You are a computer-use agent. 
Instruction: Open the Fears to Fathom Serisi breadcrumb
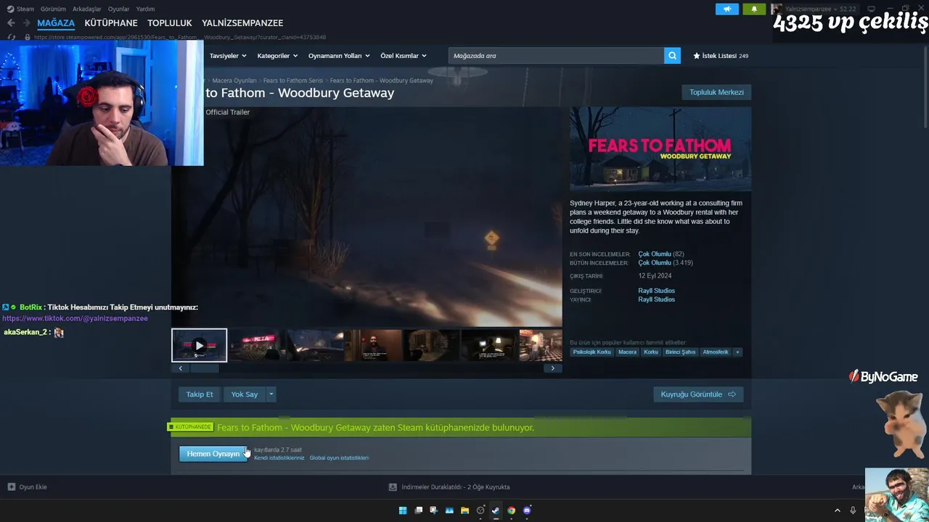(293, 80)
